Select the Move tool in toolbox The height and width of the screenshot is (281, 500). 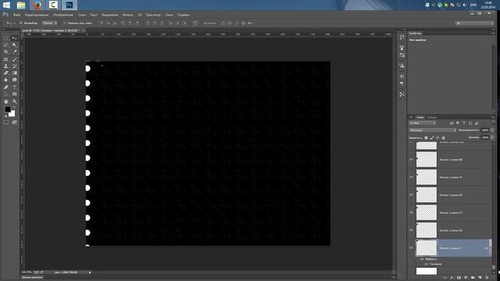point(14,38)
